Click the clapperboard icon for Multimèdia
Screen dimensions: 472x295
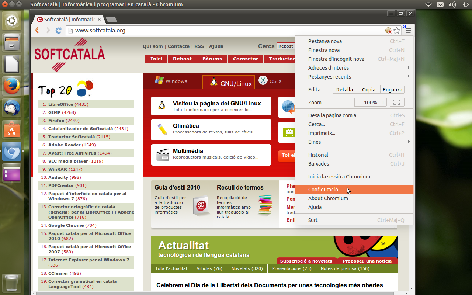click(163, 155)
